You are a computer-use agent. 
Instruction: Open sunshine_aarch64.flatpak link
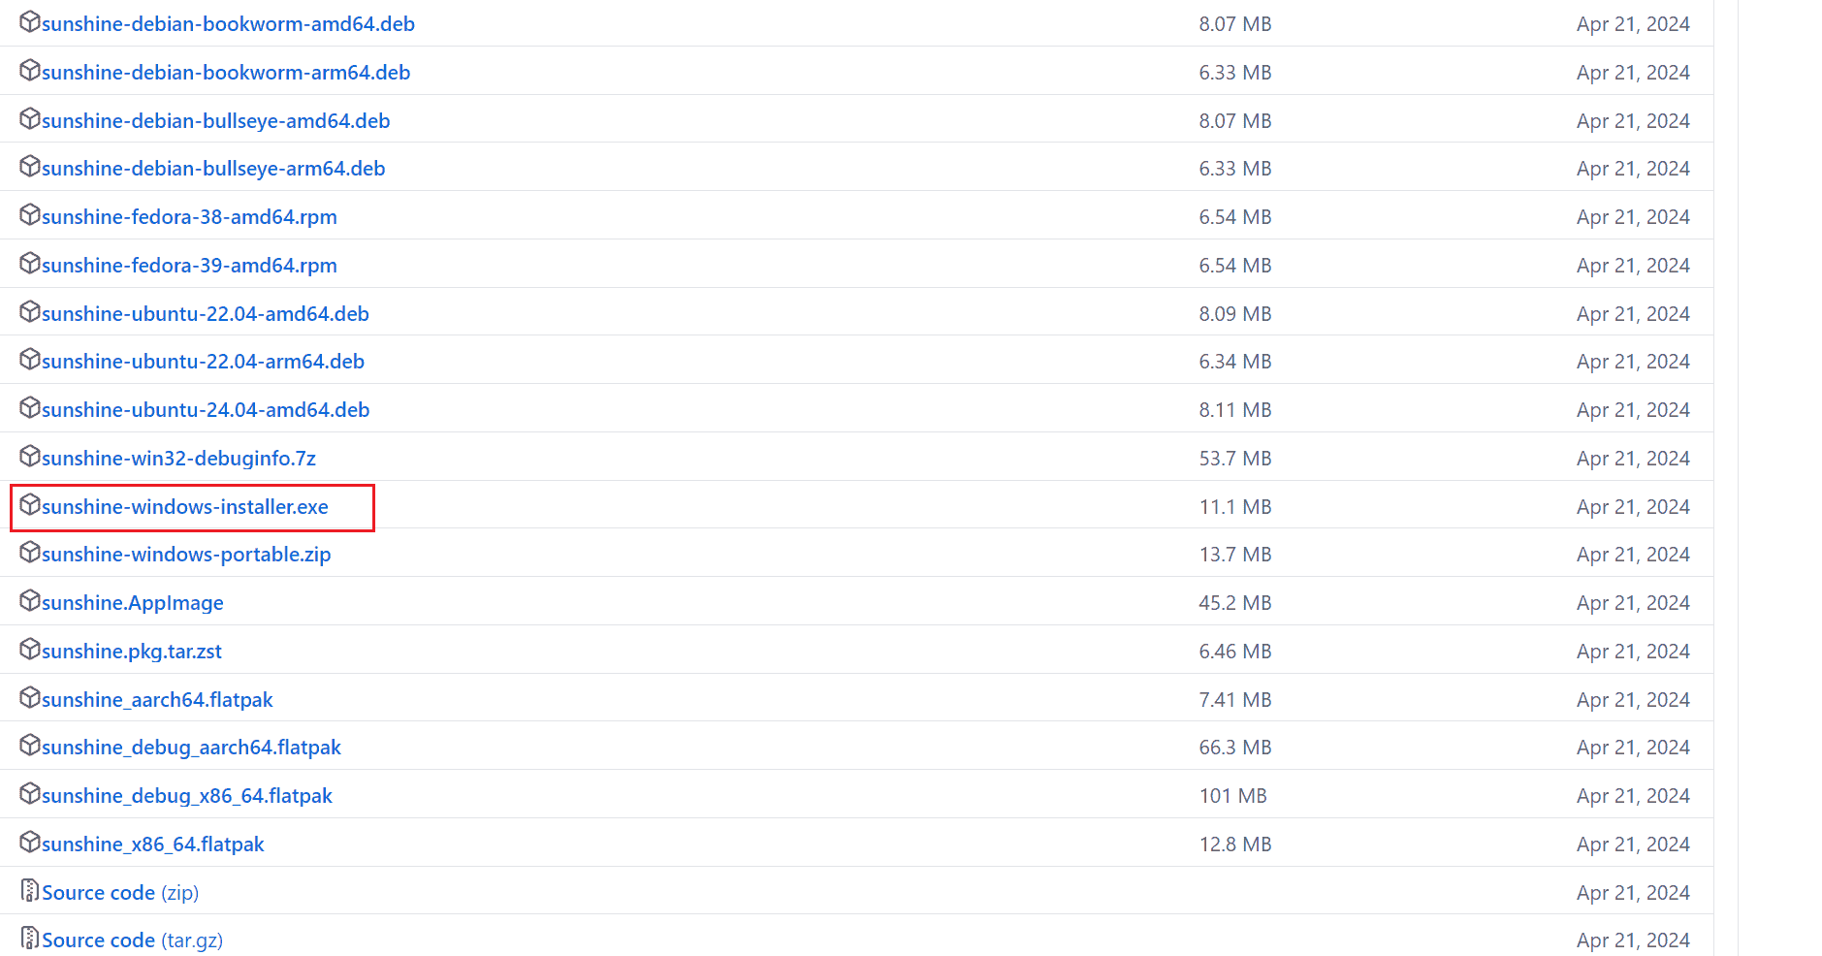(x=157, y=700)
